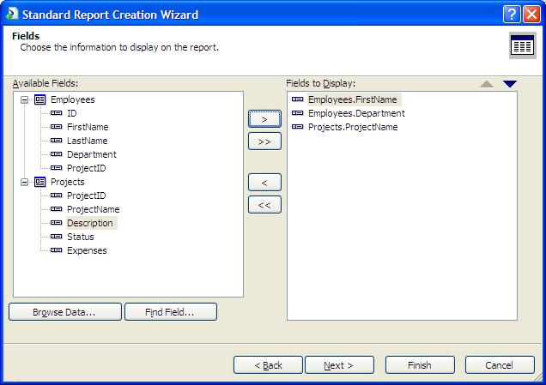Remove selected field with the < button
The image size is (546, 385).
coord(264,183)
